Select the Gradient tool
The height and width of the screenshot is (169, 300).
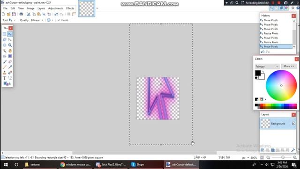10,56
